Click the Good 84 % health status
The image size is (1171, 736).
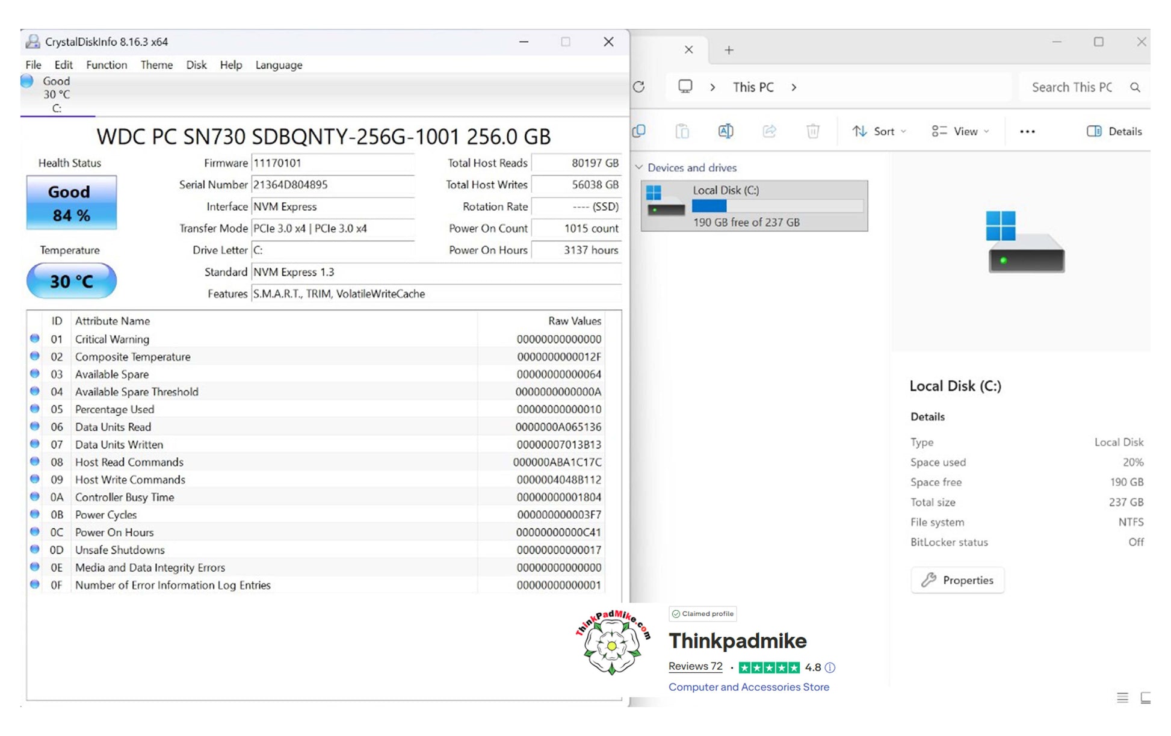[71, 203]
